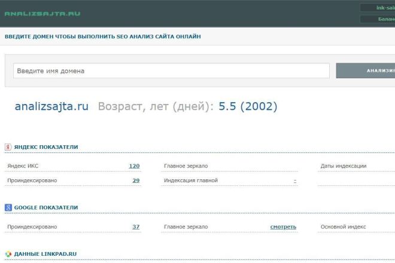Image resolution: width=395 pixels, height=263 pixels.
Task: Click the Yandex 'Главное зеркало' label
Action: [x=186, y=166]
